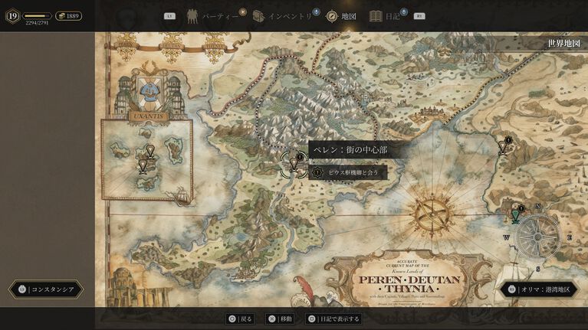Open the 日記 journal book icon
This screenshot has width=588, height=330.
tap(376, 16)
